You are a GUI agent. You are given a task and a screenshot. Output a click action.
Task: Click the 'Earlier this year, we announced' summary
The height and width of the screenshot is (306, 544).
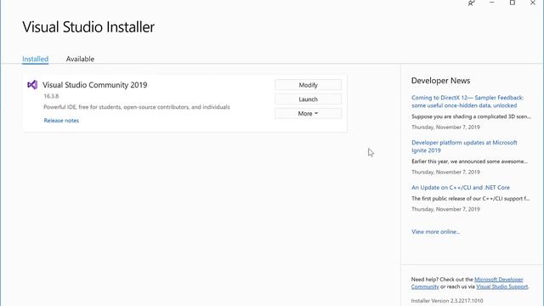[x=469, y=161]
